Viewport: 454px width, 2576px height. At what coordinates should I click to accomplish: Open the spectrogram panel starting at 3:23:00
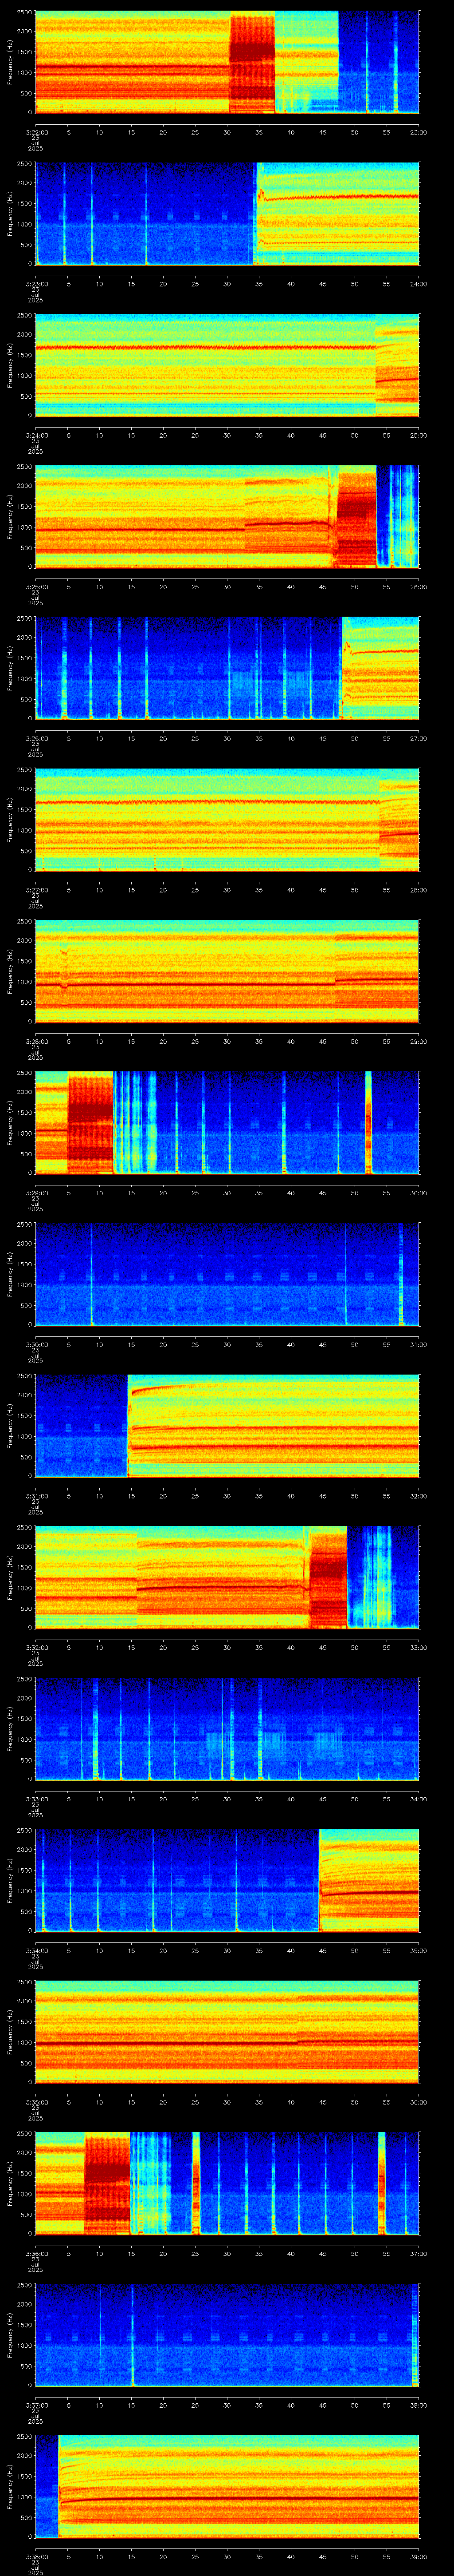click(x=227, y=213)
